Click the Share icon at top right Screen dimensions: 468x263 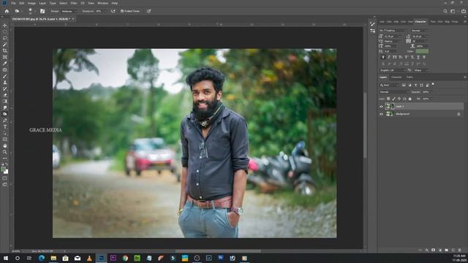point(463,11)
